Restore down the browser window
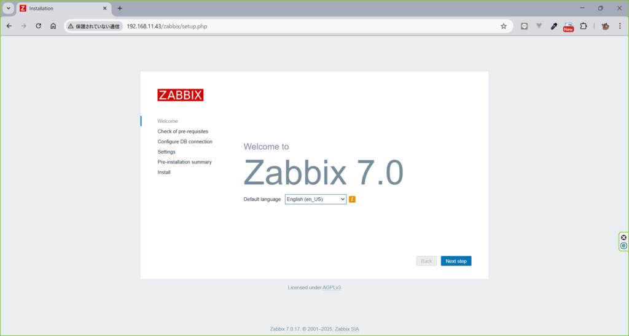The width and height of the screenshot is (629, 336). click(x=601, y=8)
